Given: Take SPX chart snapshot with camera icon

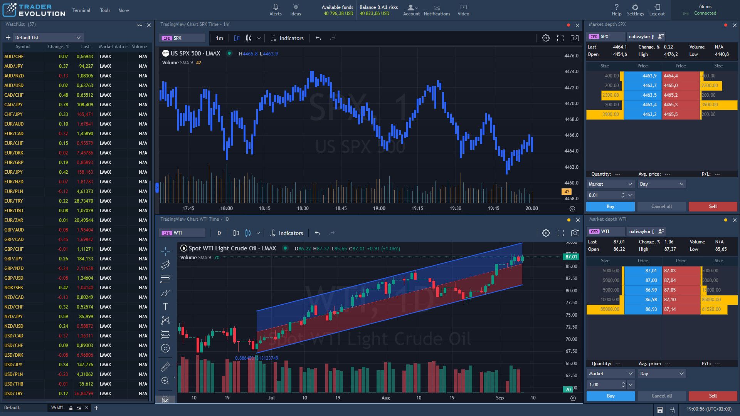Looking at the screenshot, I should pyautogui.click(x=575, y=38).
